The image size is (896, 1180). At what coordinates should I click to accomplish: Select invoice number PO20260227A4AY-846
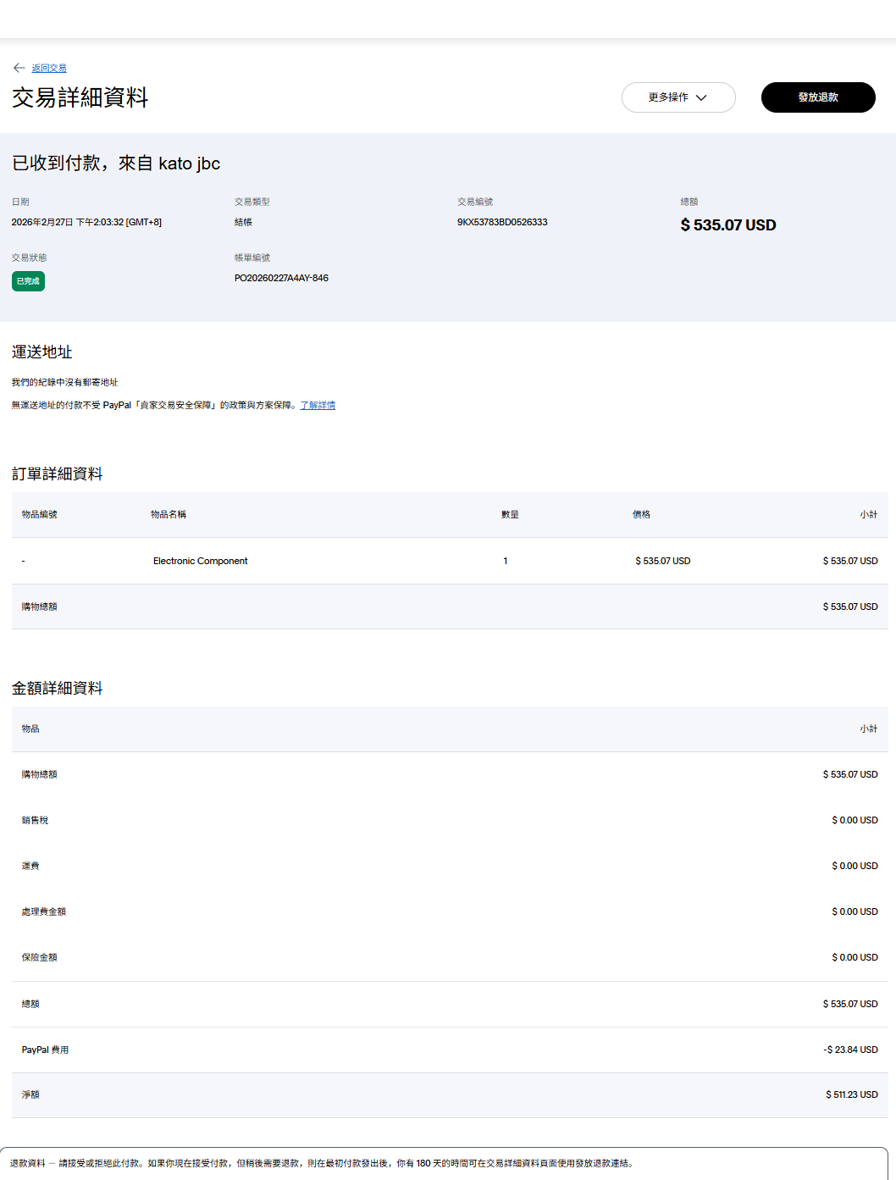pos(281,278)
